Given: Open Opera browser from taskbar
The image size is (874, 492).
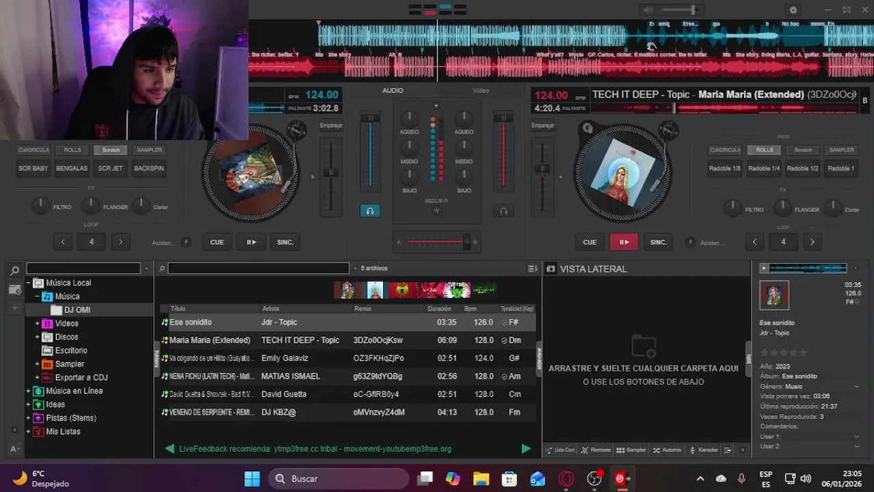Looking at the screenshot, I should click(566, 478).
